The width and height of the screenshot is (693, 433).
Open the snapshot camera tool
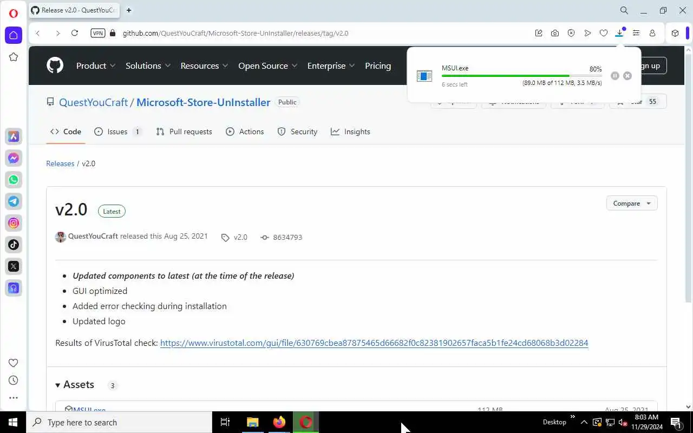coord(555,33)
